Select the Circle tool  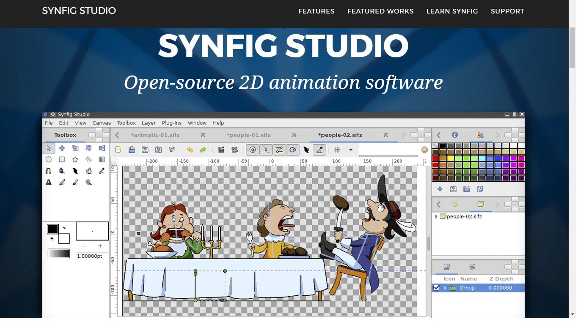click(49, 159)
